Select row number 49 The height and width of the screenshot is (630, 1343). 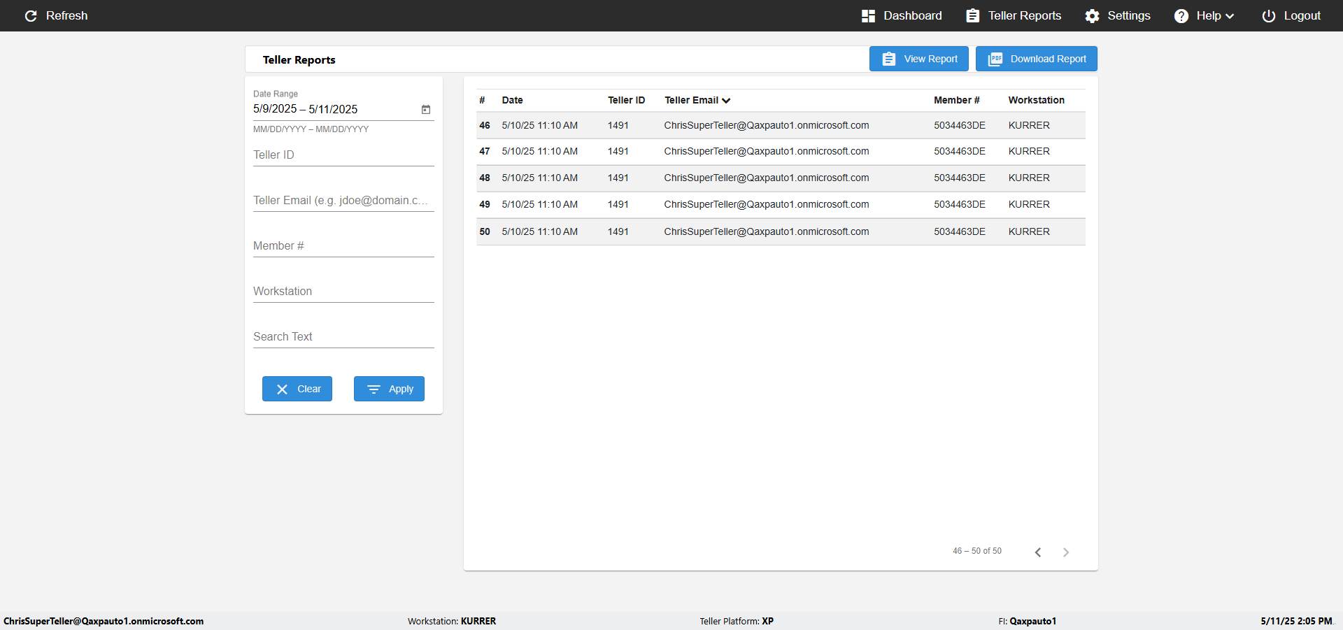(781, 205)
